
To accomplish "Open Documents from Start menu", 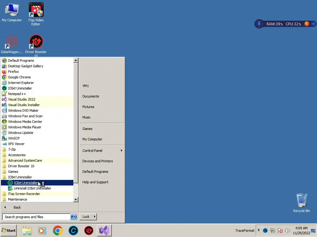I will click(102, 96).
